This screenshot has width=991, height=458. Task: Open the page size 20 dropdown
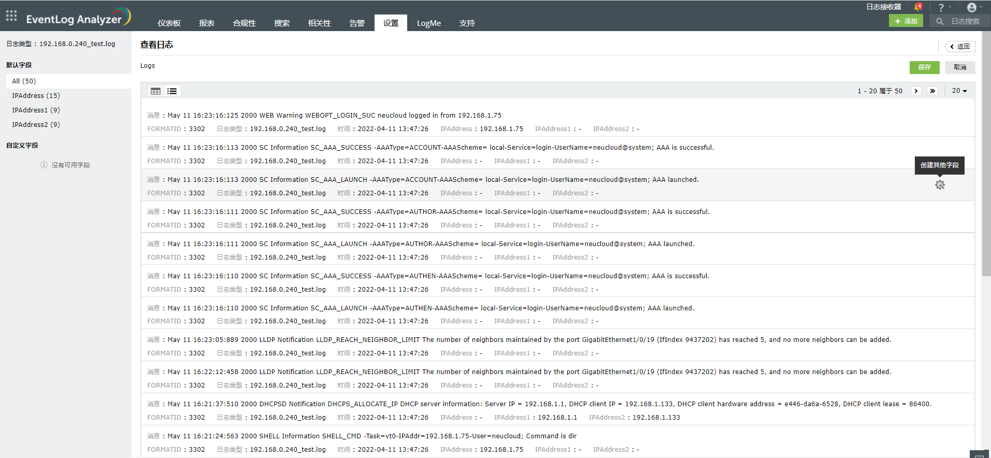[x=959, y=91]
